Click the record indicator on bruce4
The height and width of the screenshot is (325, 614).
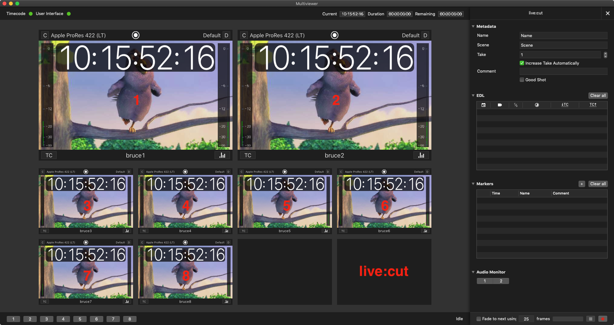pos(185,172)
